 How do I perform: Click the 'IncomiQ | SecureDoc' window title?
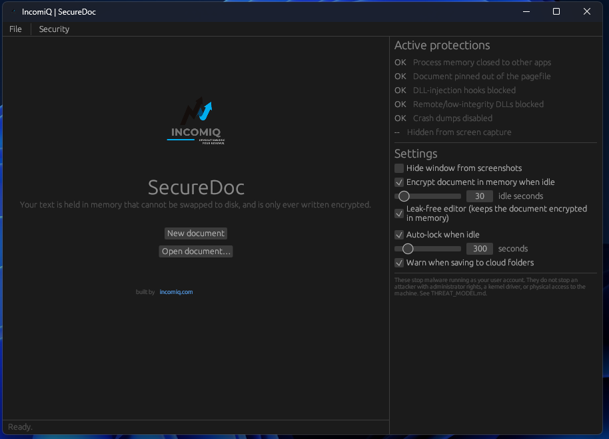point(59,11)
